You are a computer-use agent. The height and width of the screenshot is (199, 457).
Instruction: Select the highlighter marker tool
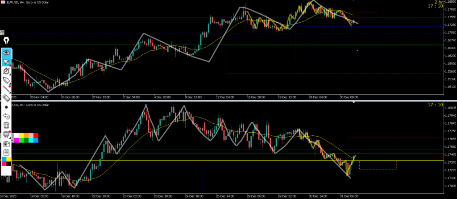pos(7,80)
